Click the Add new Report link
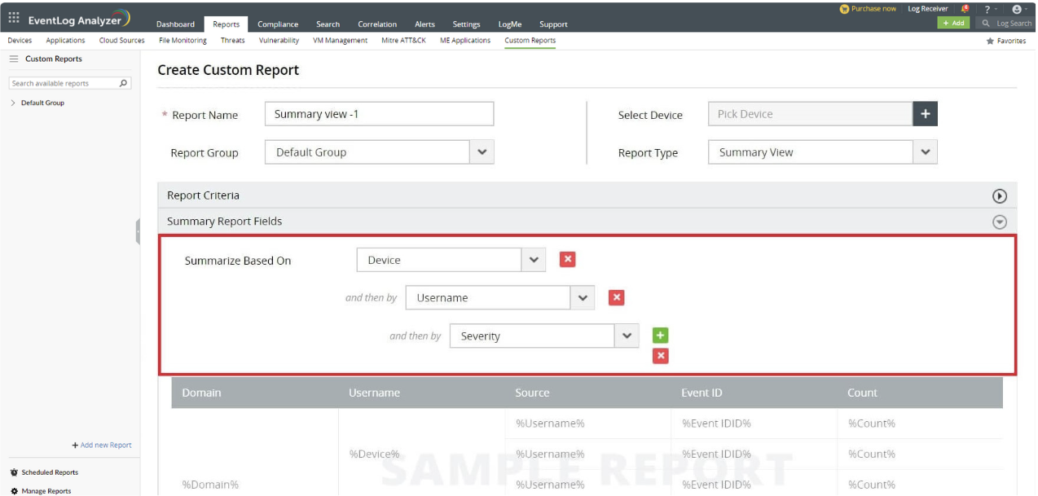This screenshot has width=1038, height=496. point(102,446)
